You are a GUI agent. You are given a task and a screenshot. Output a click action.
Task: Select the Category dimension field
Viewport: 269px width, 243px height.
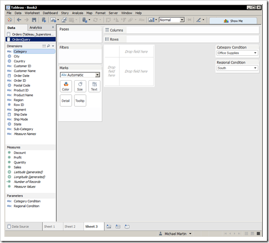[34, 51]
